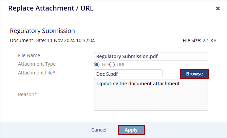Viewport: 227px width, 138px height.
Task: Select the URL attachment type radio
Action: 112,65
